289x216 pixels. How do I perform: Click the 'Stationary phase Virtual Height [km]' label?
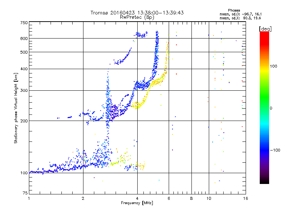click(16, 108)
